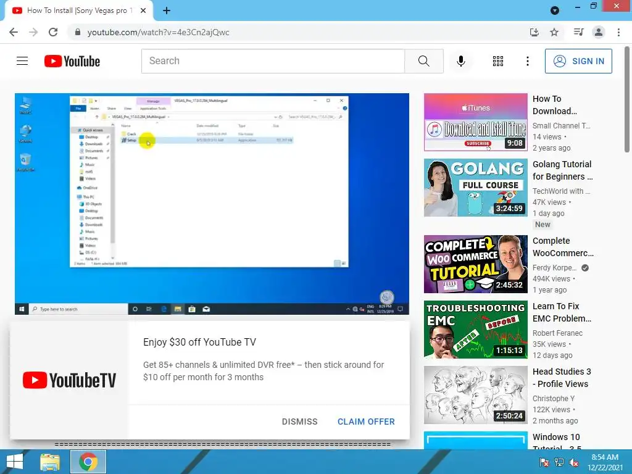
Task: Open the iTunes download video thumbnail
Action: tap(476, 122)
